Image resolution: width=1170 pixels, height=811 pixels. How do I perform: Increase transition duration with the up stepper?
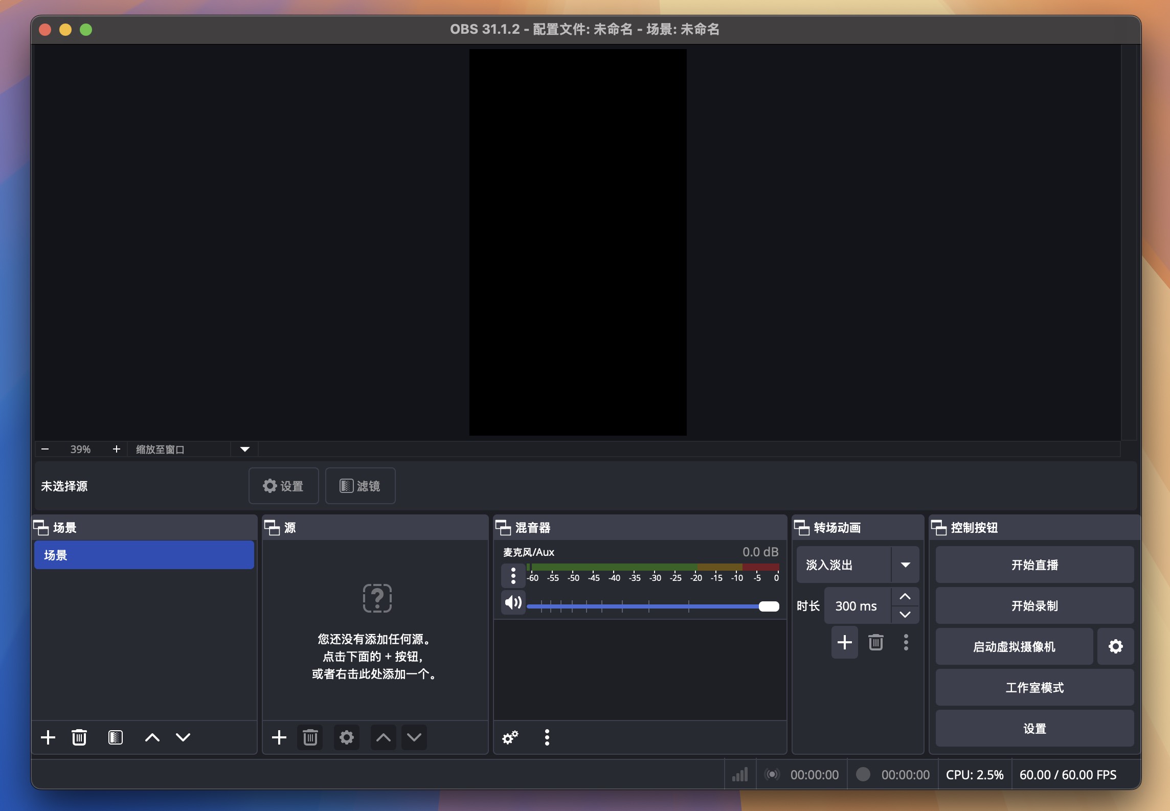905,596
